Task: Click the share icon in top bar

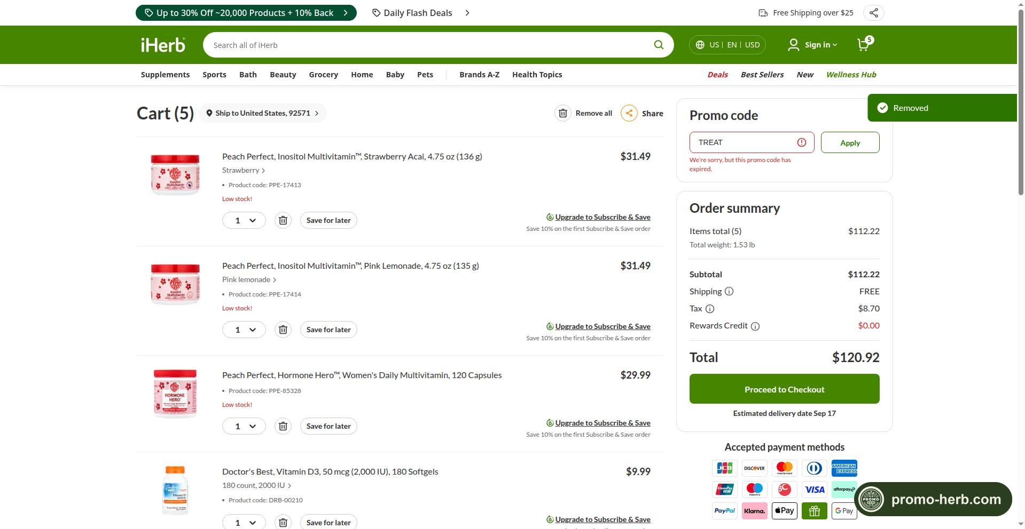Action: click(x=873, y=13)
